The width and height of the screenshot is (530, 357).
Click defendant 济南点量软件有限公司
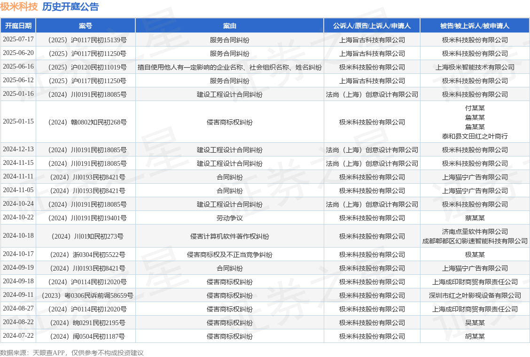(x=475, y=232)
